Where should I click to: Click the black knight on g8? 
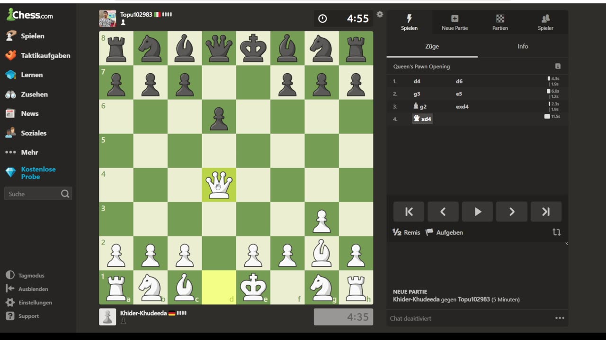coord(321,48)
